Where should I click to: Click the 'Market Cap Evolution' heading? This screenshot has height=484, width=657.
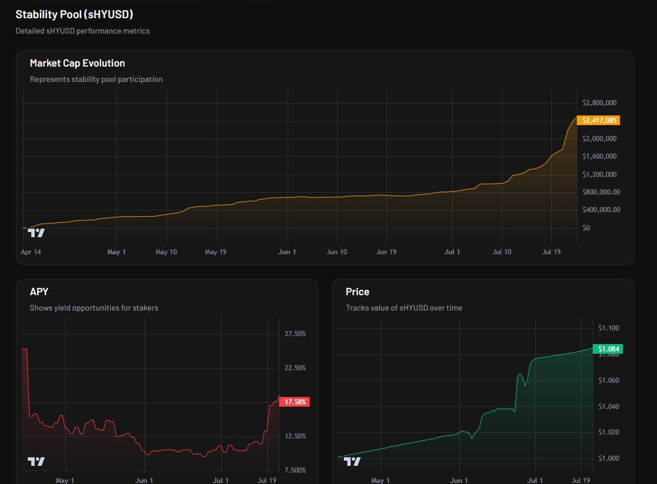pyautogui.click(x=77, y=63)
